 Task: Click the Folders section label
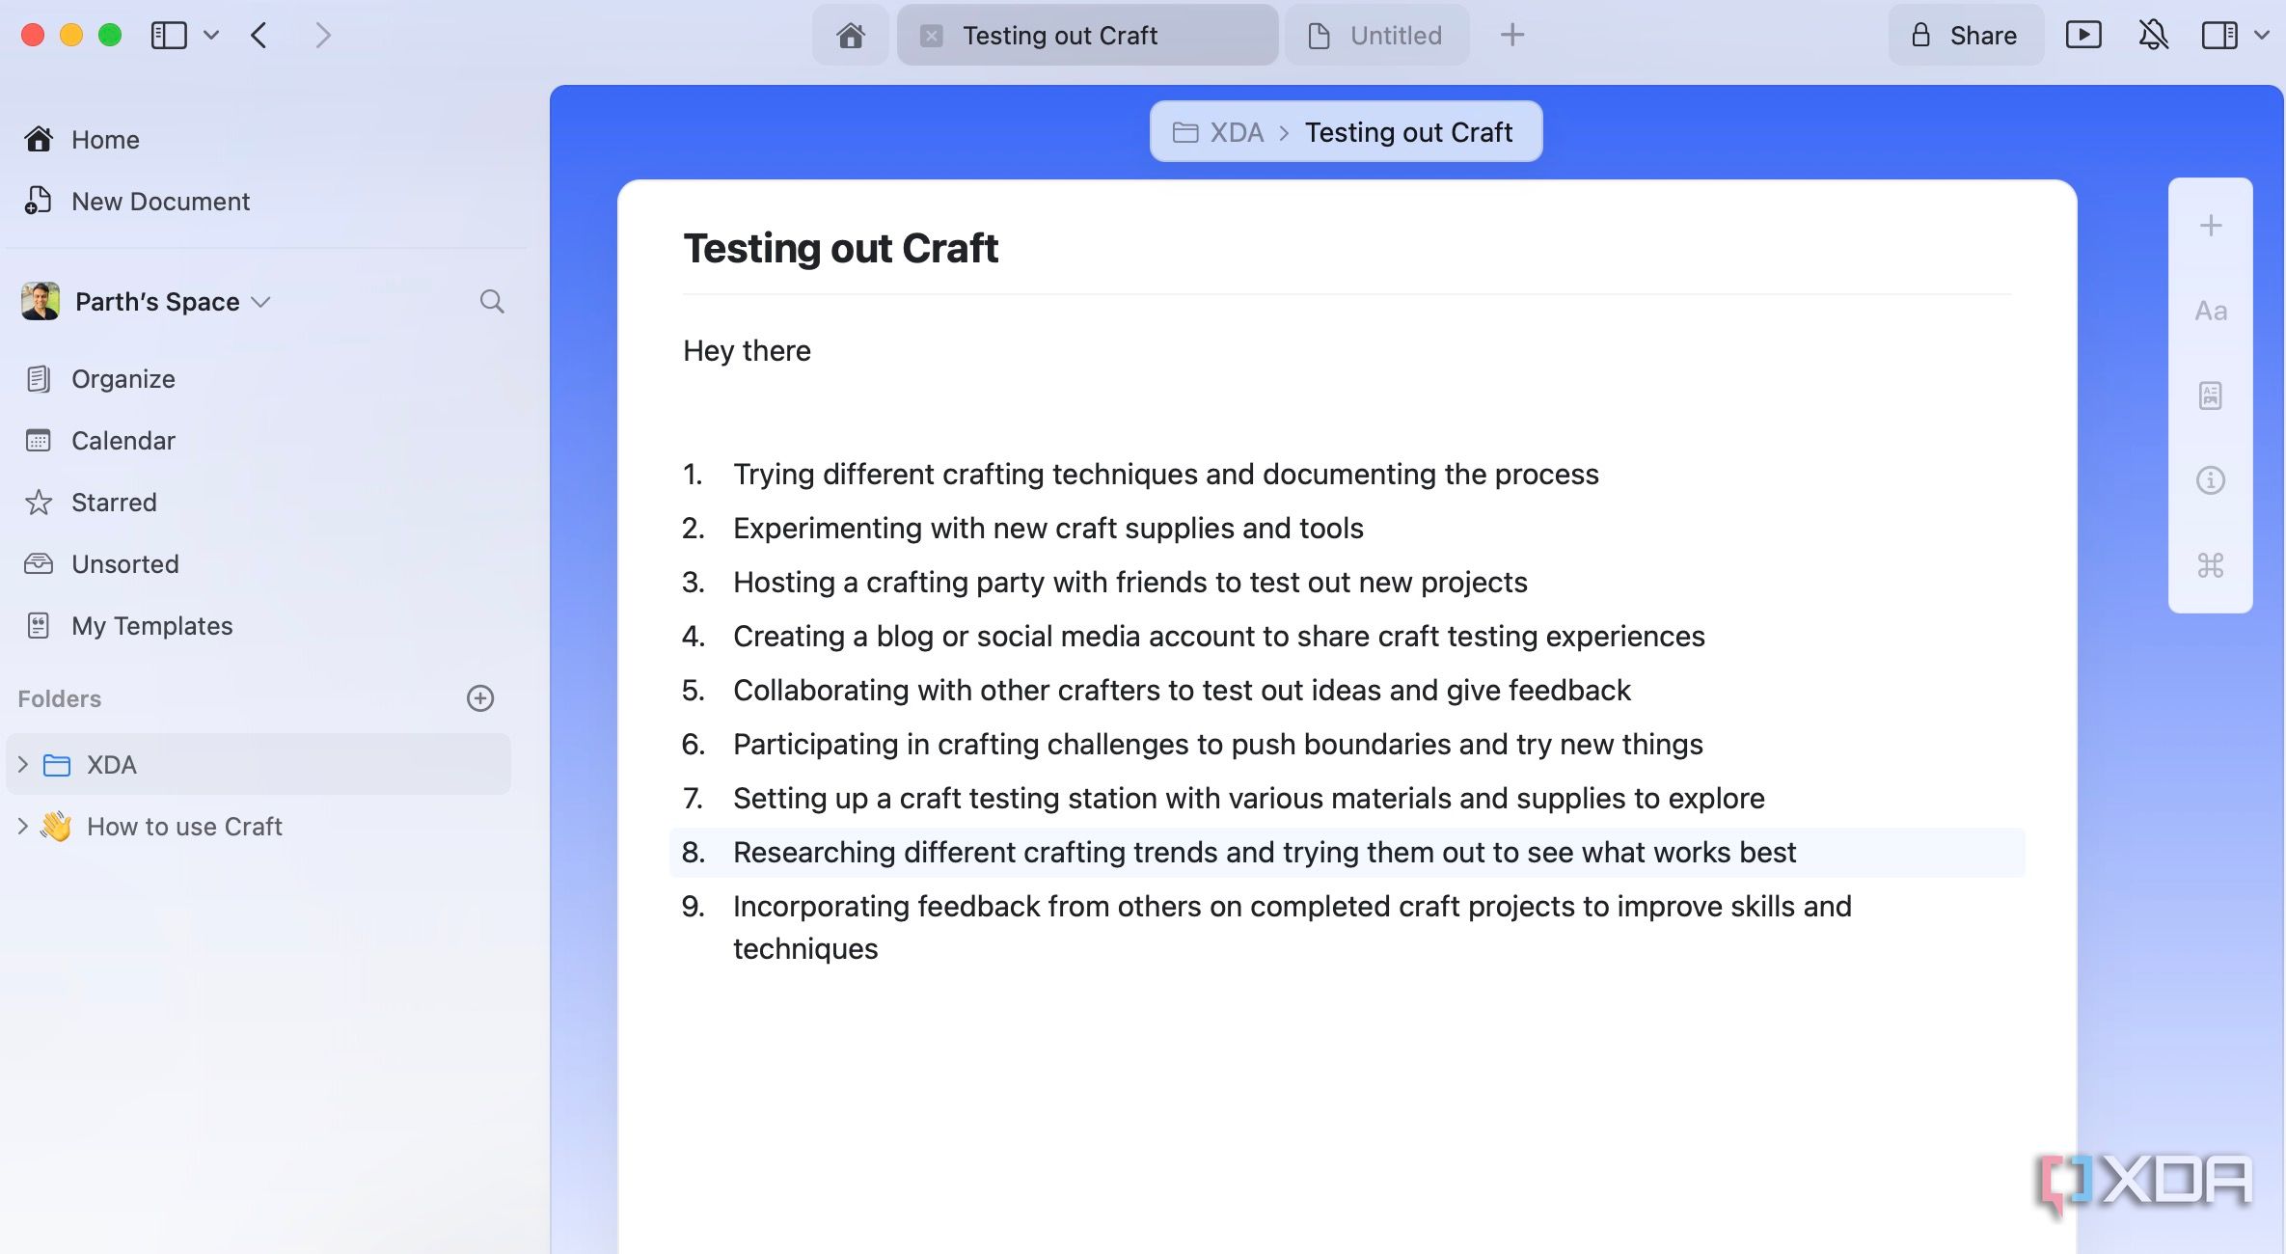pos(60,698)
